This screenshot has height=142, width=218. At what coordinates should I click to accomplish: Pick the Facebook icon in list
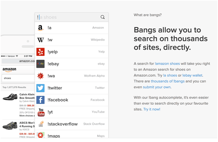click(41, 100)
